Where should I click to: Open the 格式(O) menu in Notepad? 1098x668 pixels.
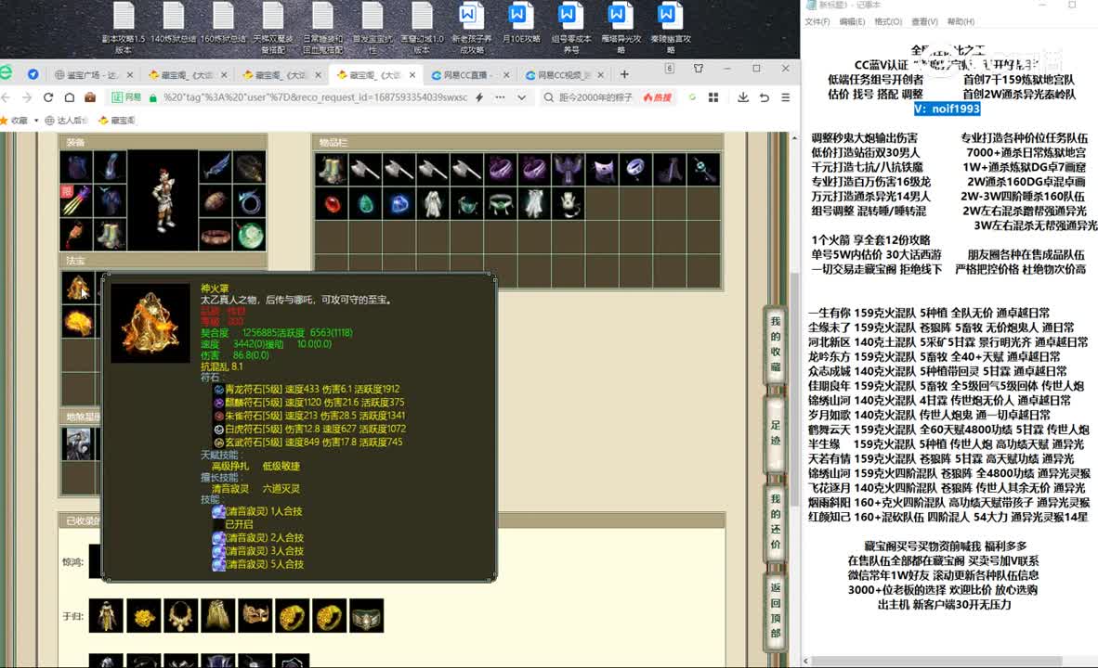coord(888,21)
